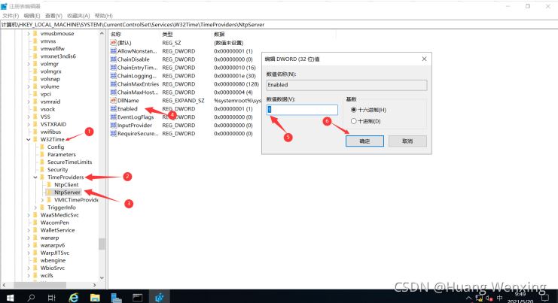The image size is (558, 303).
Task: Confirm the dialog with 确定 button
Action: [364, 141]
